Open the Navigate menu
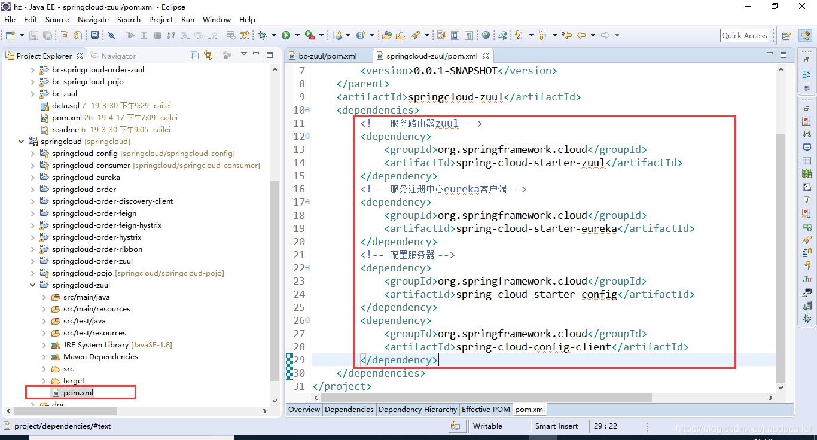The width and height of the screenshot is (817, 440). tap(93, 20)
